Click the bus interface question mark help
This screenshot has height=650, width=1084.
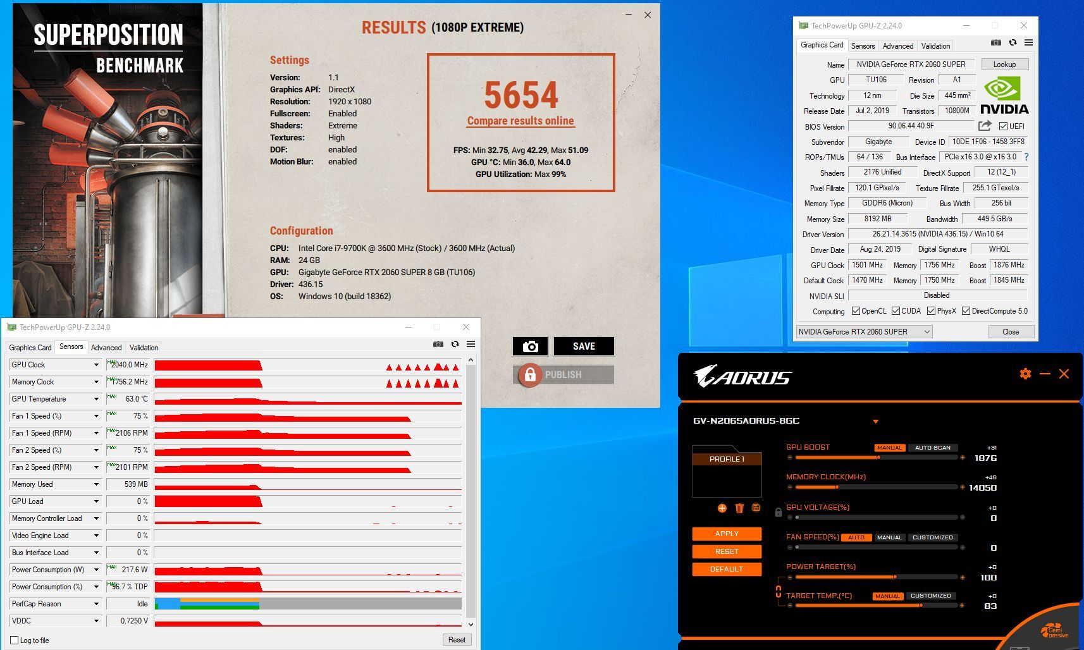point(1026,157)
